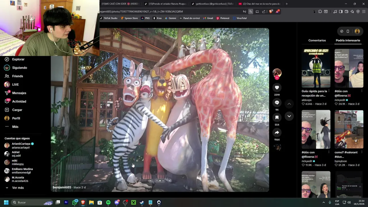Show previous photo in the carousel

click(151, 181)
